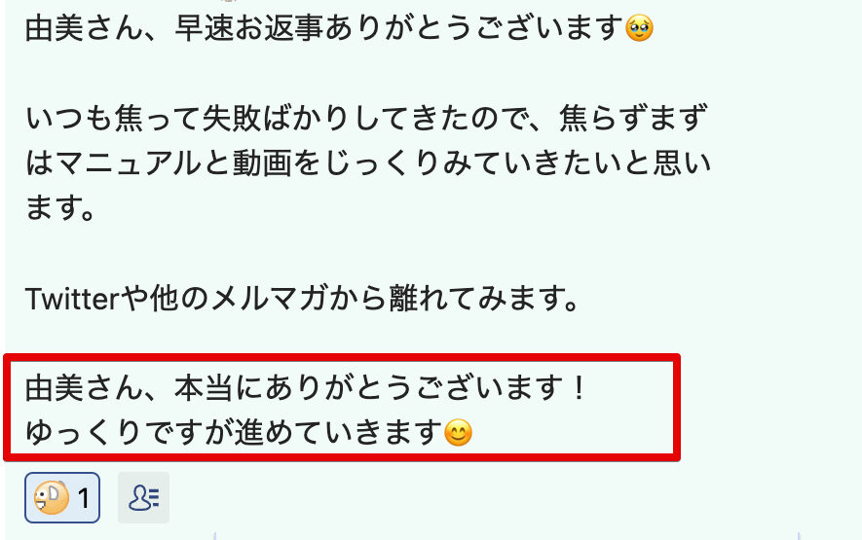
Task: Click the text ゆっくりですが進めていきます
Action: [234, 432]
